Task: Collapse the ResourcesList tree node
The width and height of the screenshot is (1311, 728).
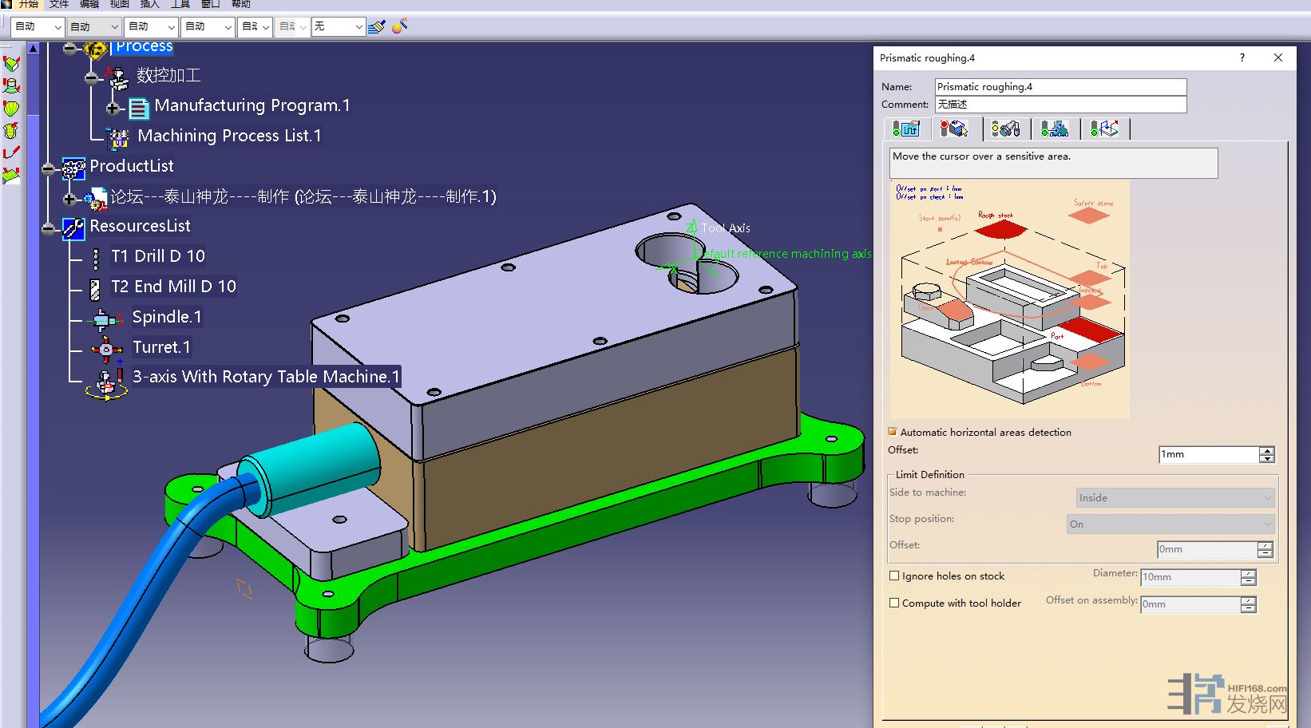Action: click(49, 228)
